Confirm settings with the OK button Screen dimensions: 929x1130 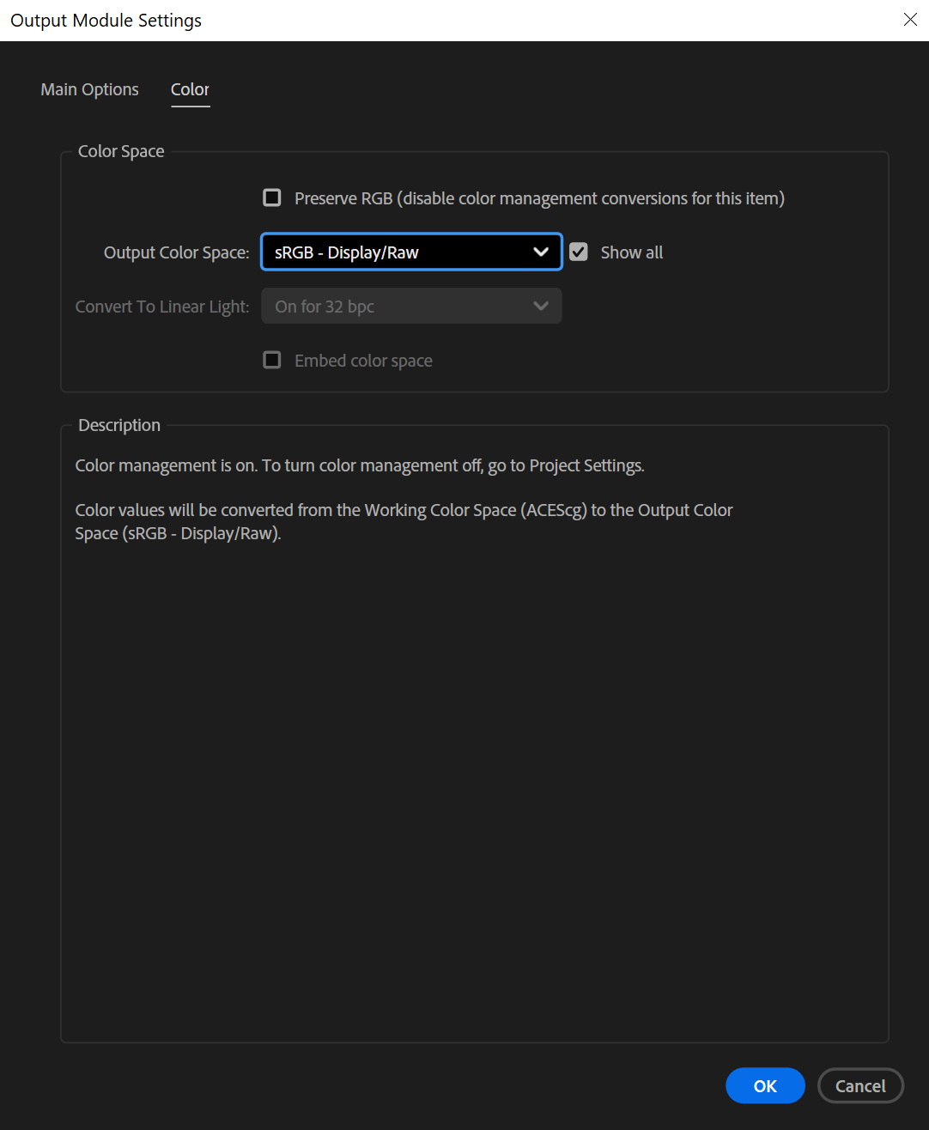click(x=764, y=1085)
